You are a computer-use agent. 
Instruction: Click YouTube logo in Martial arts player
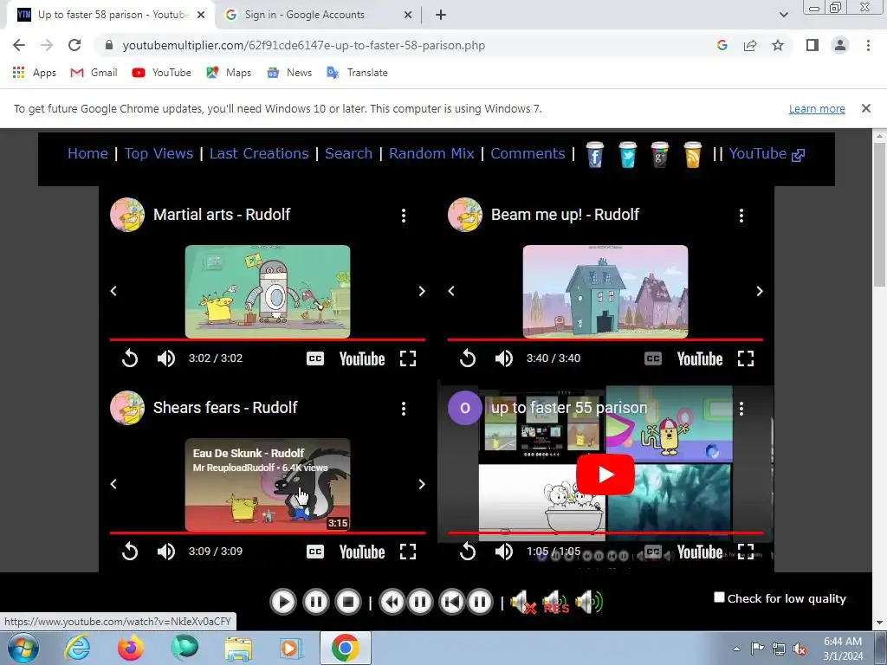[x=362, y=359]
